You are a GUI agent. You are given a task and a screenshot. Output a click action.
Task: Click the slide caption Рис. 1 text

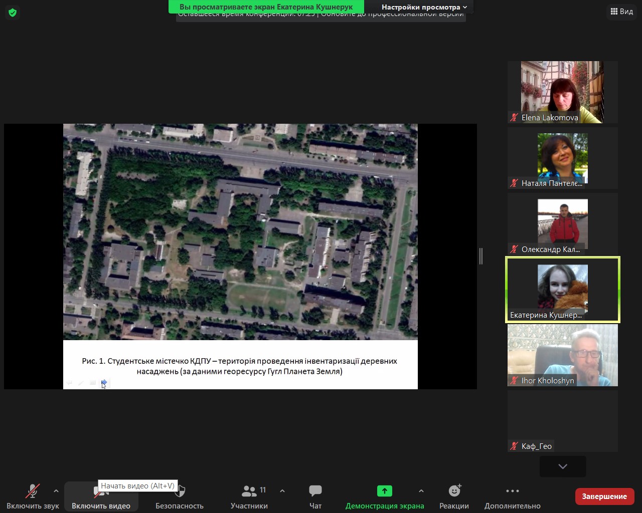[240, 366]
